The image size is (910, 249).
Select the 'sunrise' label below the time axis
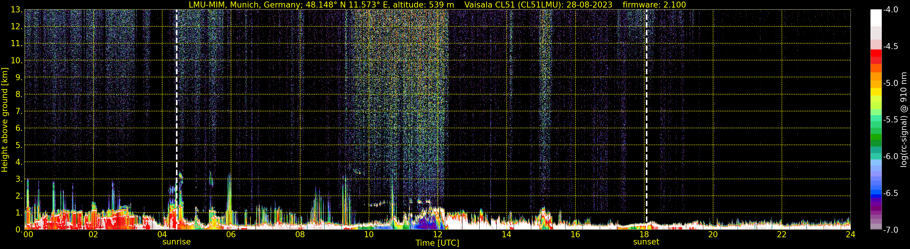point(176,242)
